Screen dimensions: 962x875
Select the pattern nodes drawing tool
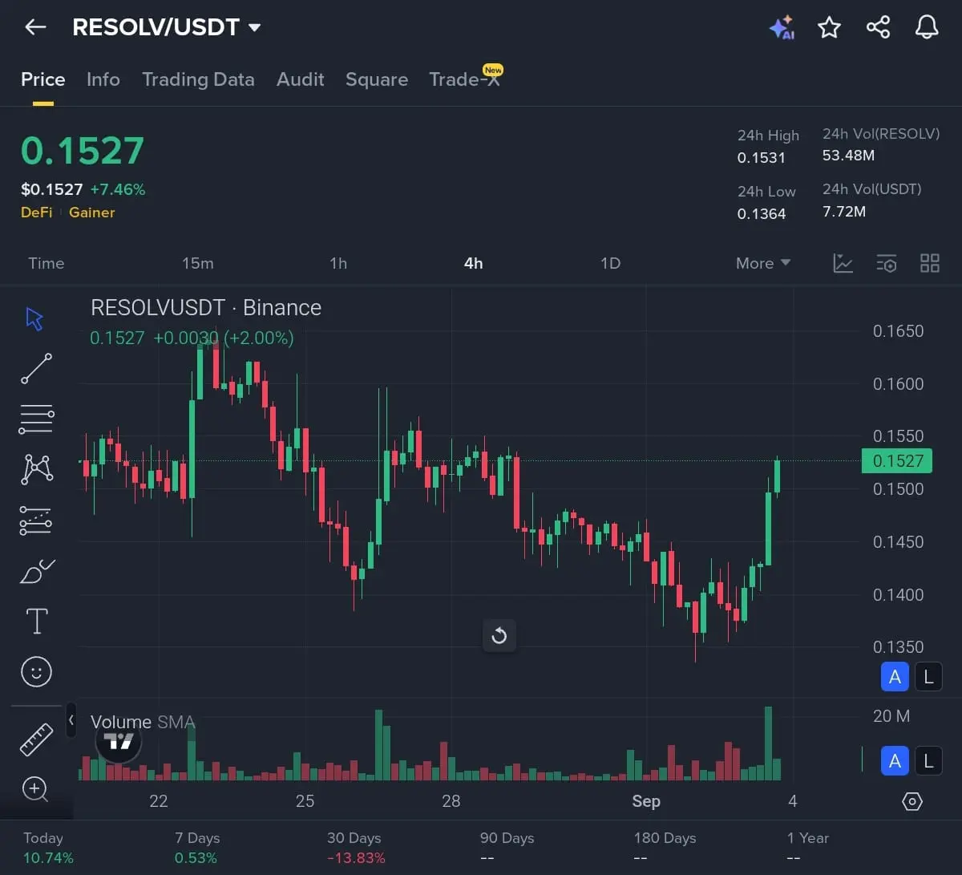coord(36,469)
